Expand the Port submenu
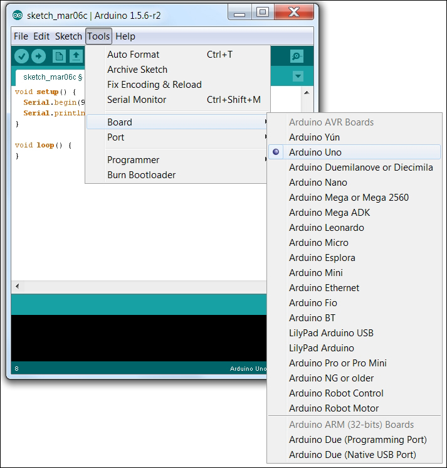The height and width of the screenshot is (468, 447). click(177, 137)
